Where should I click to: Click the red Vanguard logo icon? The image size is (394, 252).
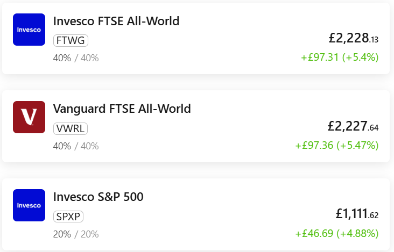tap(29, 117)
